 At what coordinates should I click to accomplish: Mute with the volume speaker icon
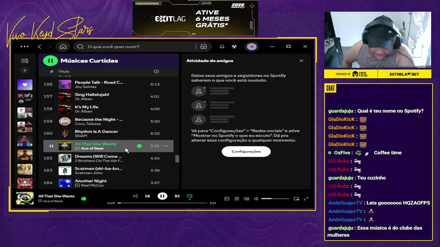click(x=256, y=199)
